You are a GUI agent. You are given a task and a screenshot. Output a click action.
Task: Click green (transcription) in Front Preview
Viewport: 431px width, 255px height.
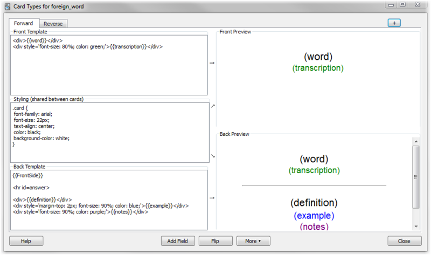318,68
